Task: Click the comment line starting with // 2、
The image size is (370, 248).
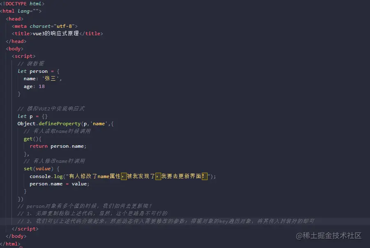Action: [166, 221]
